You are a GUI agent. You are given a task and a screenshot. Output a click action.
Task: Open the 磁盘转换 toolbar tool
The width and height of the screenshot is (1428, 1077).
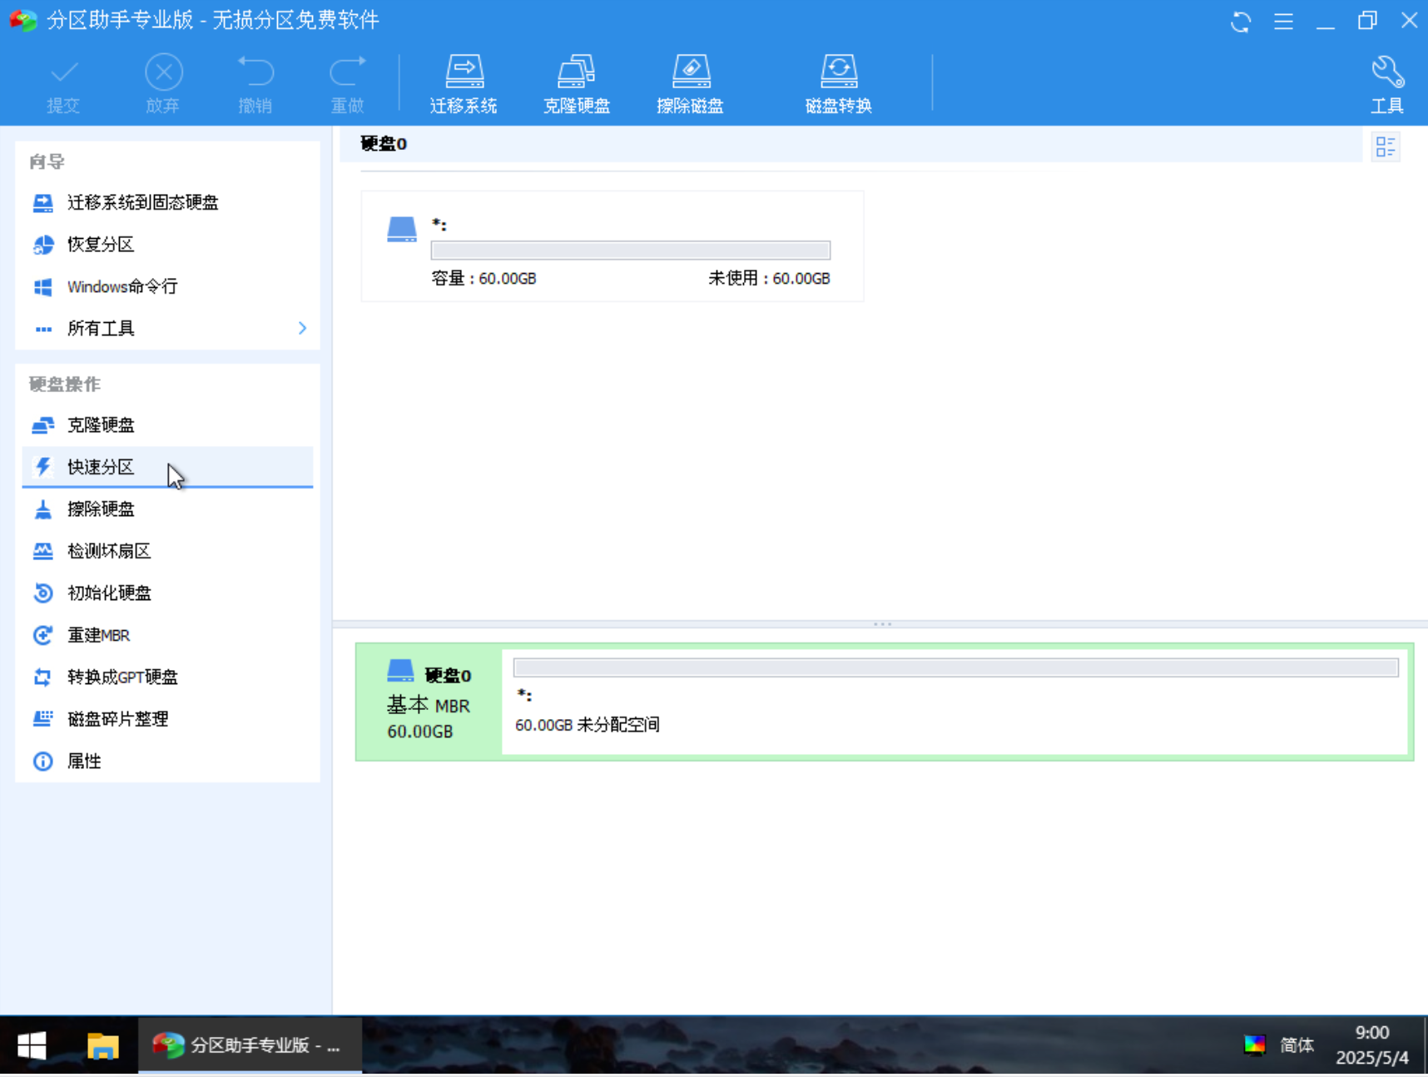(x=839, y=84)
